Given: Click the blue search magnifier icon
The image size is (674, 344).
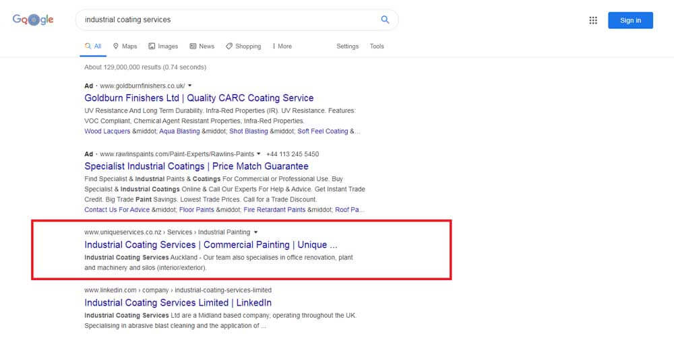Looking at the screenshot, I should click(385, 20).
